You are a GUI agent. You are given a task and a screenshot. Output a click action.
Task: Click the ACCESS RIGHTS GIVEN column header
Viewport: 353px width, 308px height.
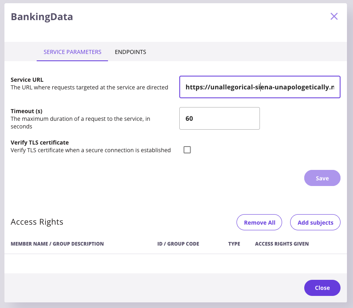282,244
